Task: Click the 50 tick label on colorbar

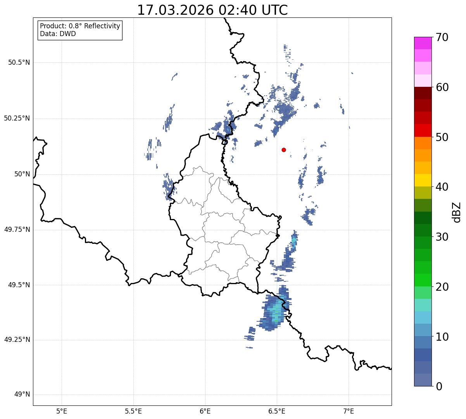Action: tap(442, 137)
